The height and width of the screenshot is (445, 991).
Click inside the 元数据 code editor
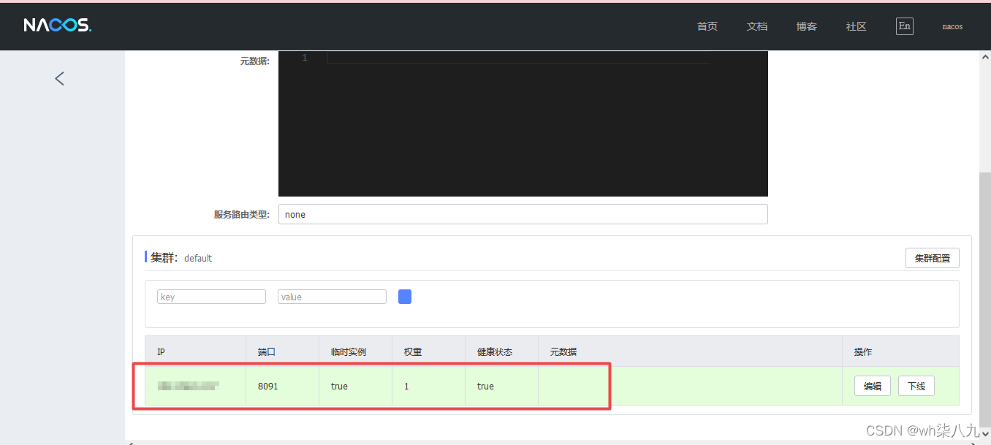pos(523,123)
